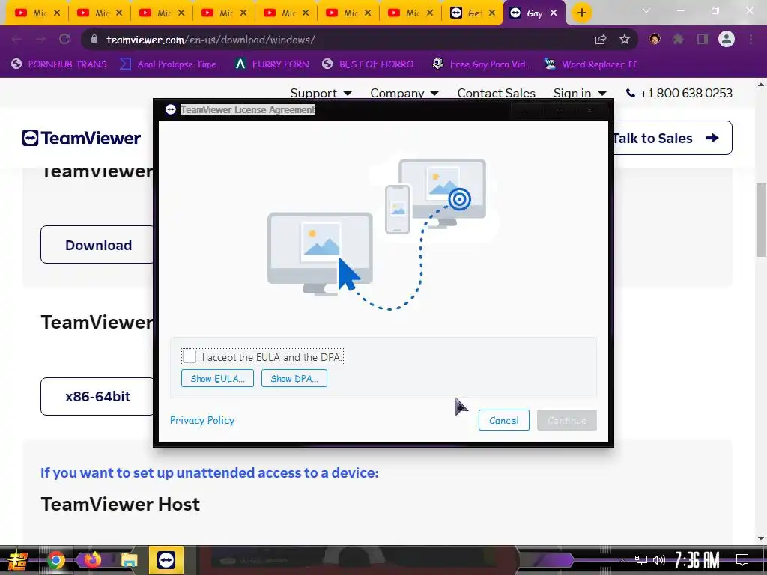Click the Download button on the webpage
Screen dimensions: 767x575
tap(97, 245)
